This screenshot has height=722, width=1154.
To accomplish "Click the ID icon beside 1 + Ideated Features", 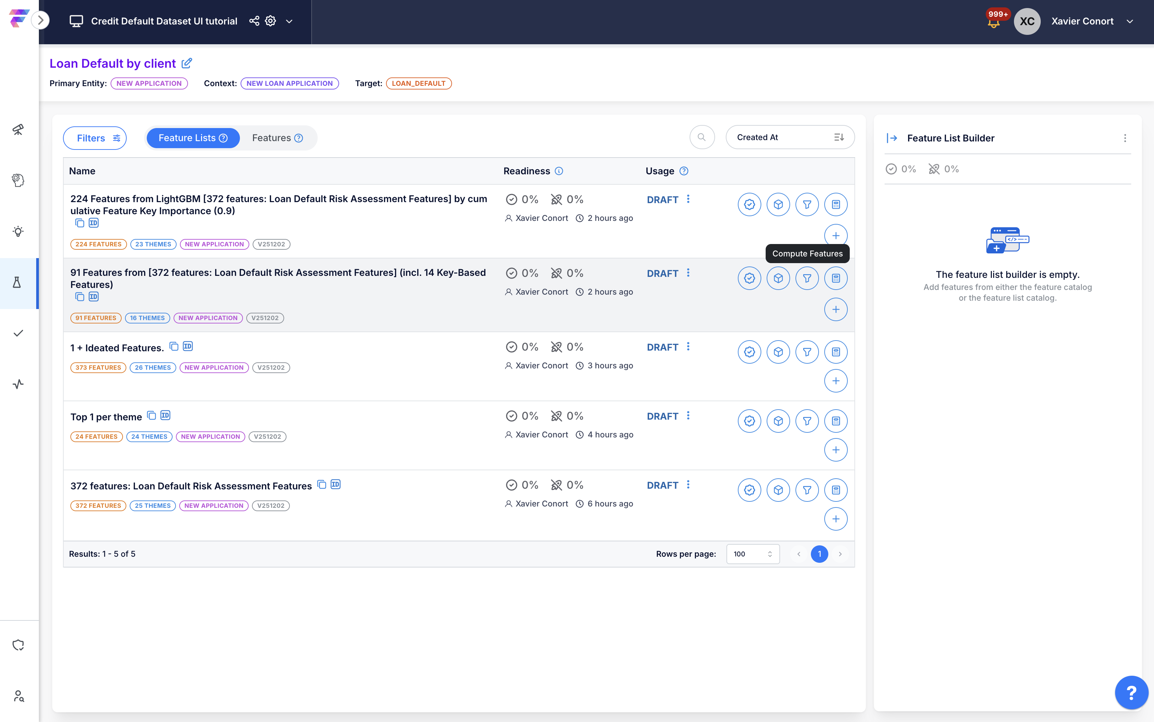I will pyautogui.click(x=188, y=347).
